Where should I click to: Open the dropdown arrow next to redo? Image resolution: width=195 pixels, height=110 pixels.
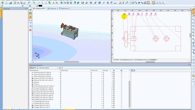tap(35, 3)
